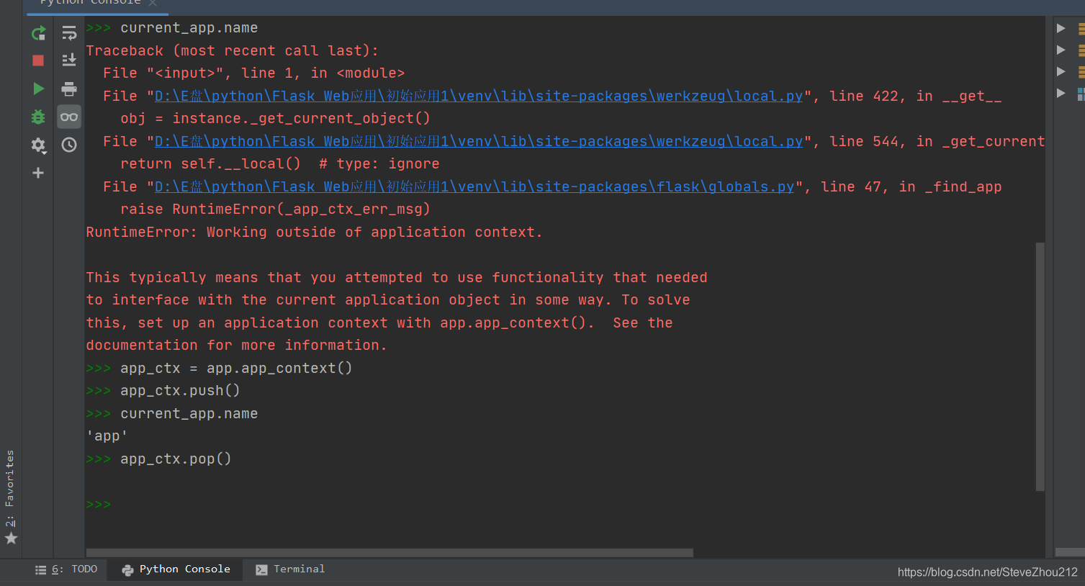Toggle show variables glasses icon
Image resolution: width=1085 pixels, height=586 pixels.
coord(69,117)
